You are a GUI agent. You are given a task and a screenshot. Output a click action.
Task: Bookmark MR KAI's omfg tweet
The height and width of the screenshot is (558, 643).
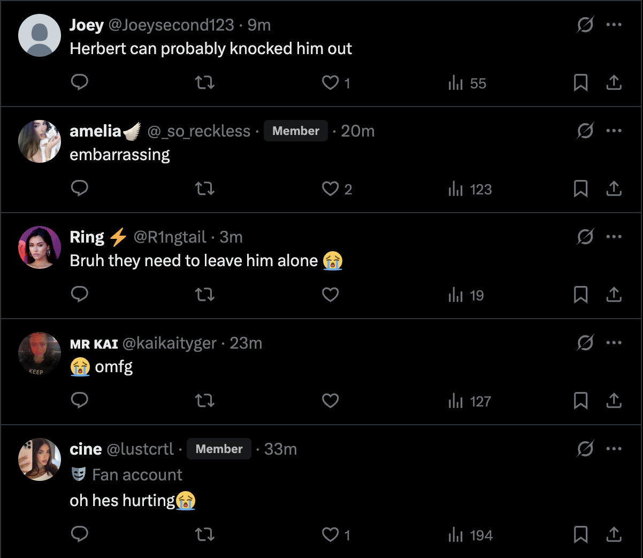pos(580,400)
